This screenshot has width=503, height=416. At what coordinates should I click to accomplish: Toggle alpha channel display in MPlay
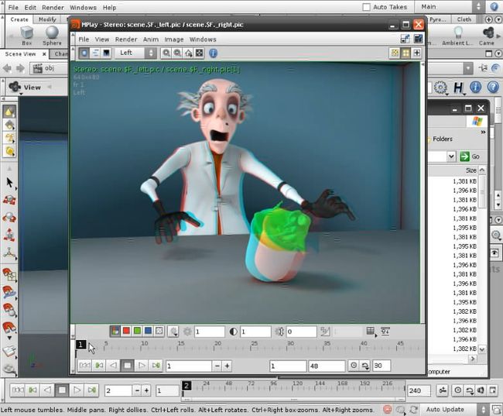click(159, 332)
